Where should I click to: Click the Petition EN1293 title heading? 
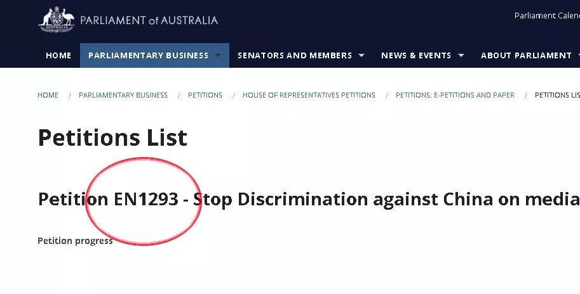(309, 199)
